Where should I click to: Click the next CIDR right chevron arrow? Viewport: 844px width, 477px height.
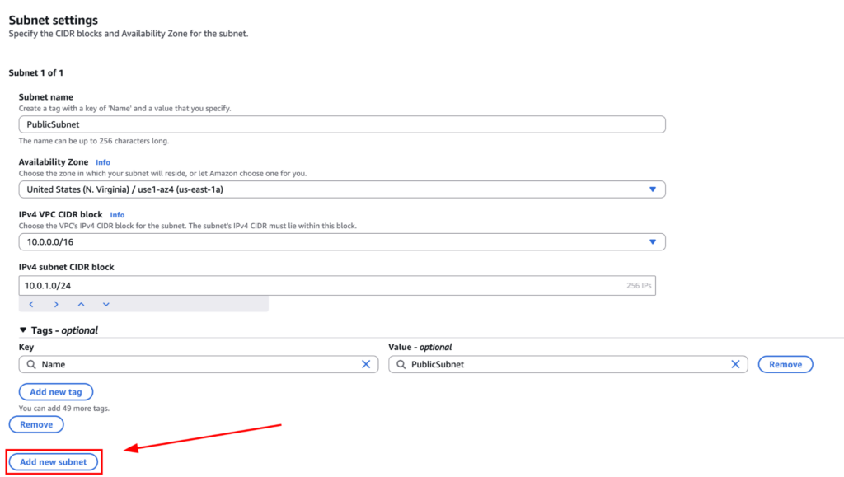pyautogui.click(x=56, y=304)
